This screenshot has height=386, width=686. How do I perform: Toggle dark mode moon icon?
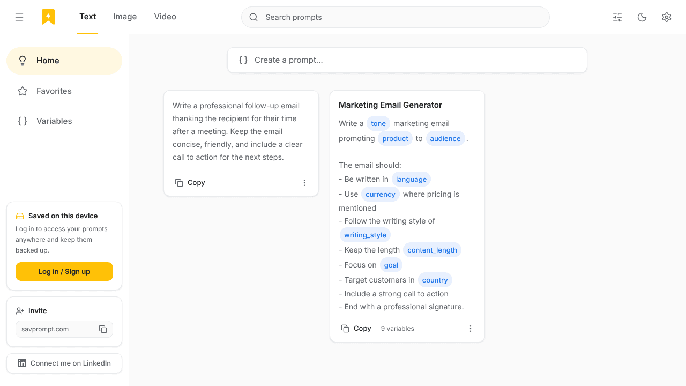point(642,17)
